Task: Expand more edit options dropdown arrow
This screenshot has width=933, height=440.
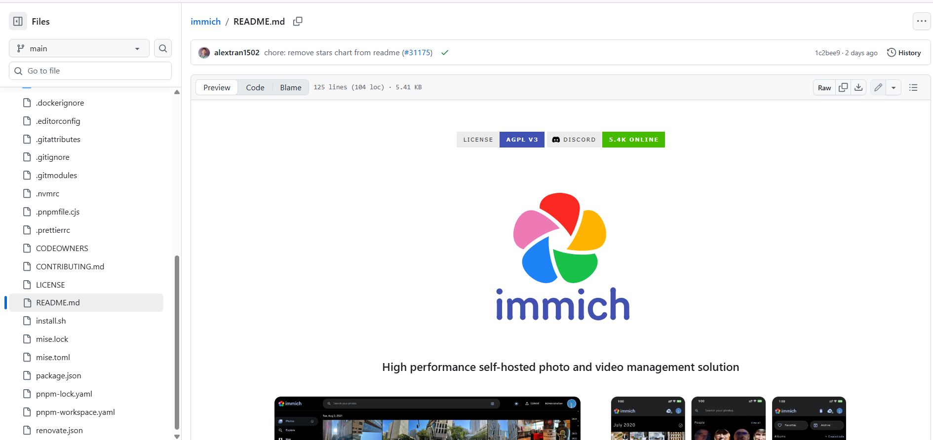Action: tap(894, 87)
